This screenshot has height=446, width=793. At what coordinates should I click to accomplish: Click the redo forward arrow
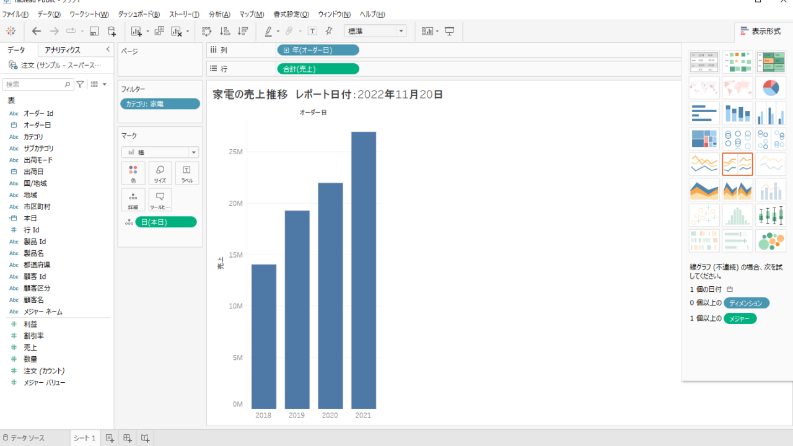(54, 31)
